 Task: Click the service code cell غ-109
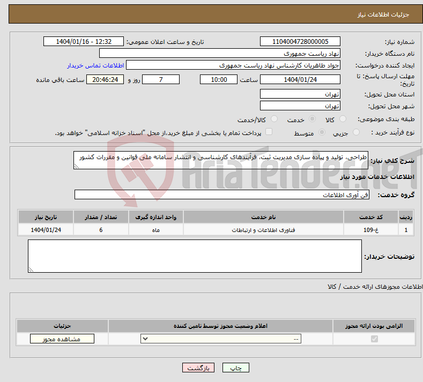click(371, 230)
